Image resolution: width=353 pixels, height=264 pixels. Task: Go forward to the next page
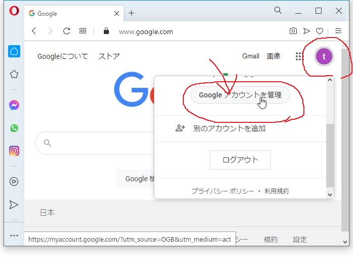50,31
